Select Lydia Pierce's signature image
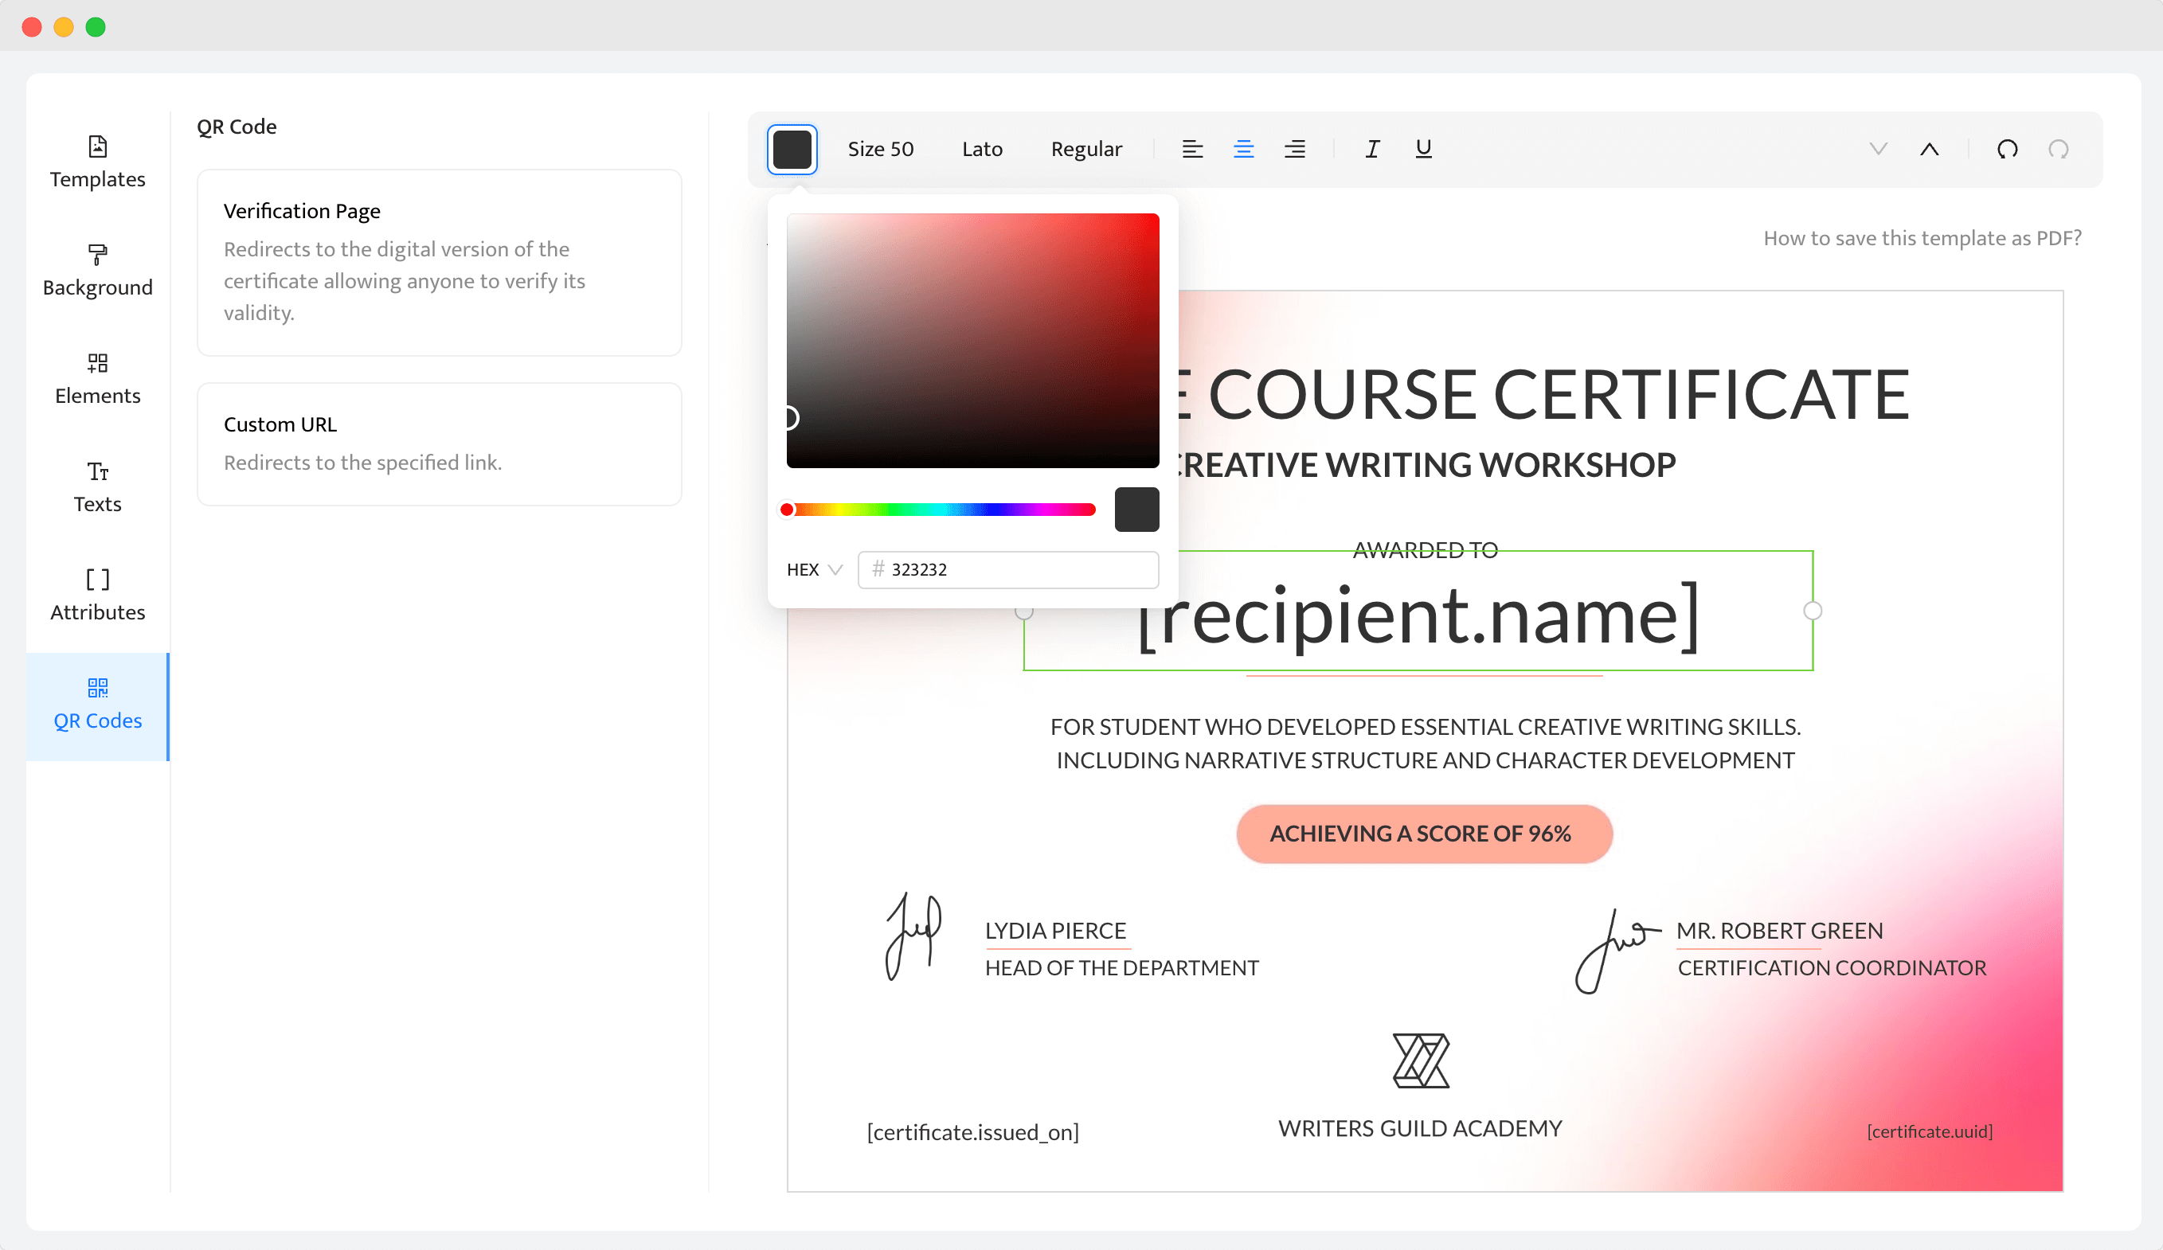 913,937
